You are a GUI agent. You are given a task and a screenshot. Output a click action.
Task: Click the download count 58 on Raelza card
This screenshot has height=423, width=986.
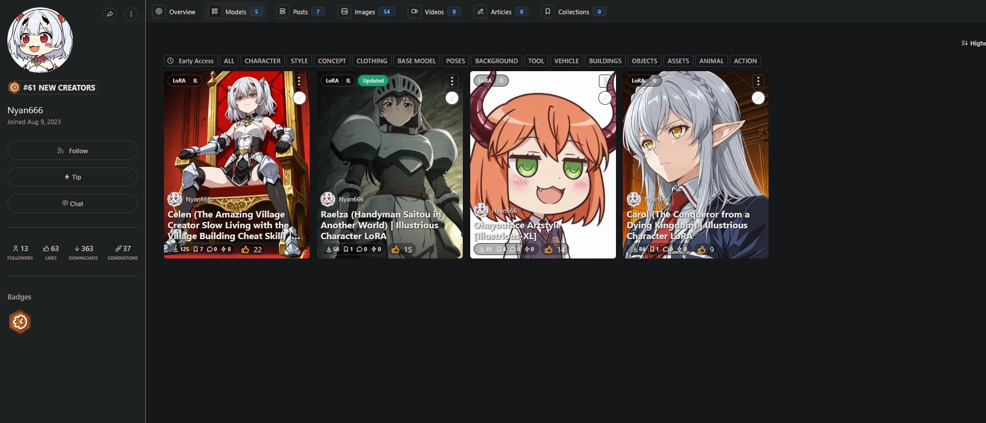click(x=332, y=249)
